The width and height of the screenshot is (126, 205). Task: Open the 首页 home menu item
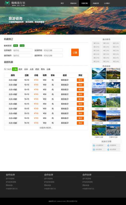(x=62, y=3)
